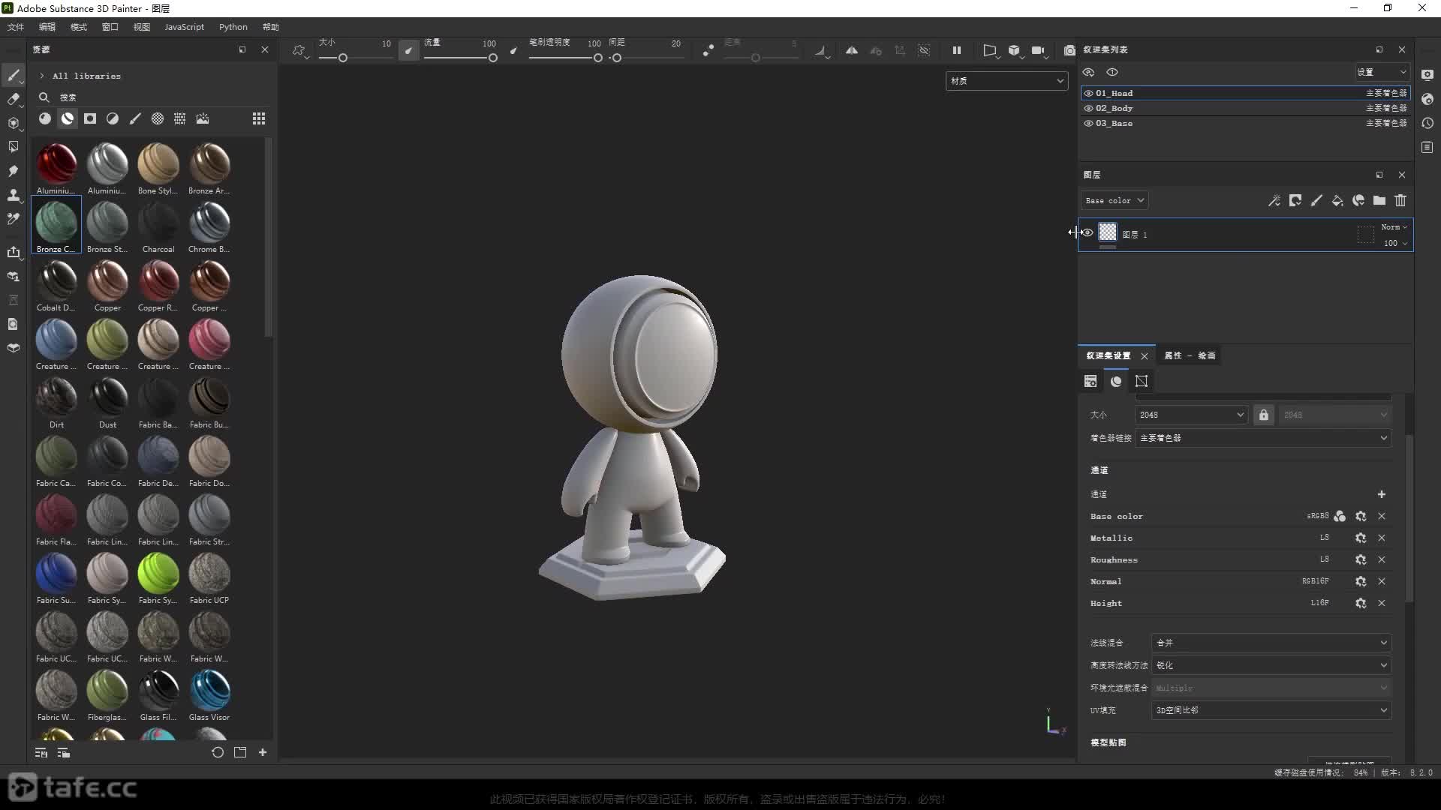Select the Smudge tool
Viewport: 1441px width, 810px height.
coord(14,171)
